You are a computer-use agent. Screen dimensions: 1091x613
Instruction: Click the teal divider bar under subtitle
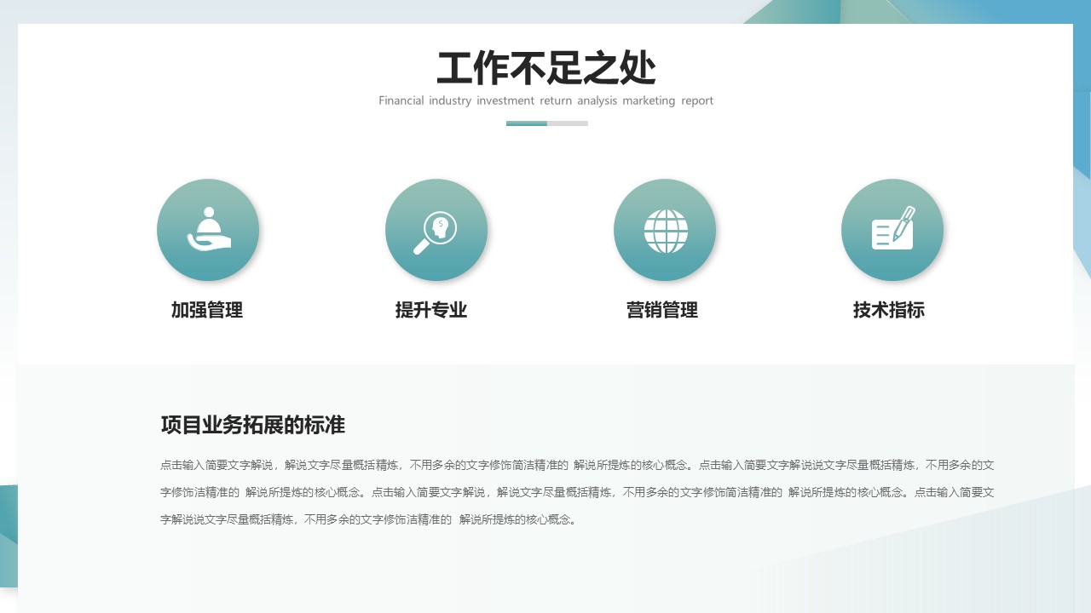pos(527,123)
